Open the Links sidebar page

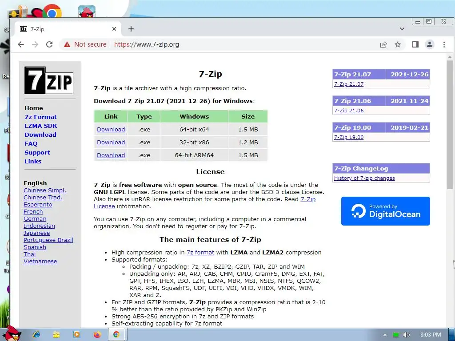coord(33,161)
